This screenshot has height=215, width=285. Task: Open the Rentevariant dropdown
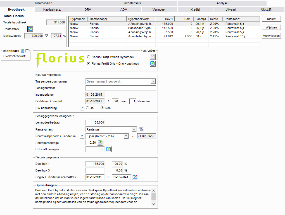[134, 129]
